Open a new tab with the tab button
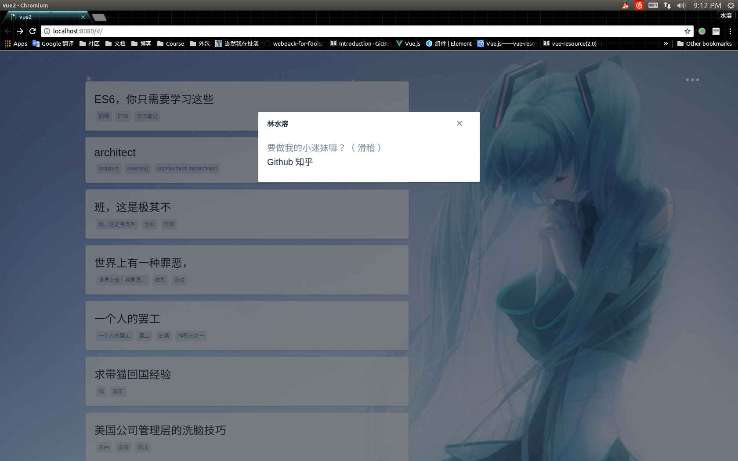The height and width of the screenshot is (461, 738). pos(99,18)
